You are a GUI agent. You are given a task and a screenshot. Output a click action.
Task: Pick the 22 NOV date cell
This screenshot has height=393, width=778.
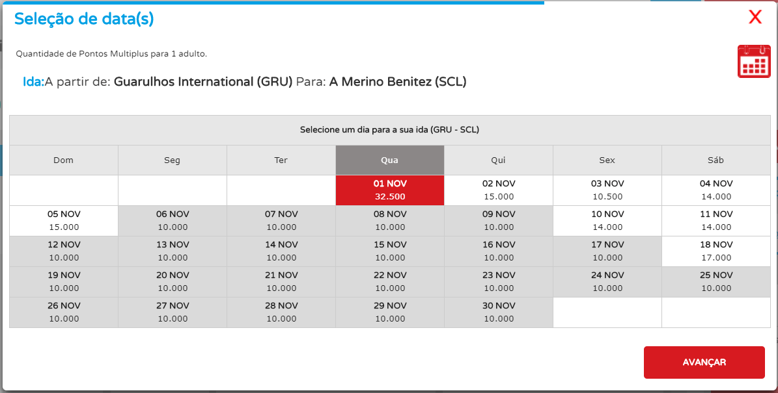(x=390, y=282)
